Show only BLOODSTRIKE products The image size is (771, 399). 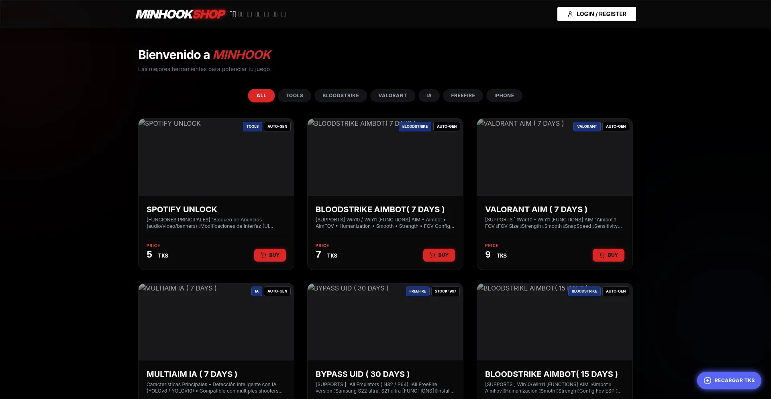tap(341, 96)
